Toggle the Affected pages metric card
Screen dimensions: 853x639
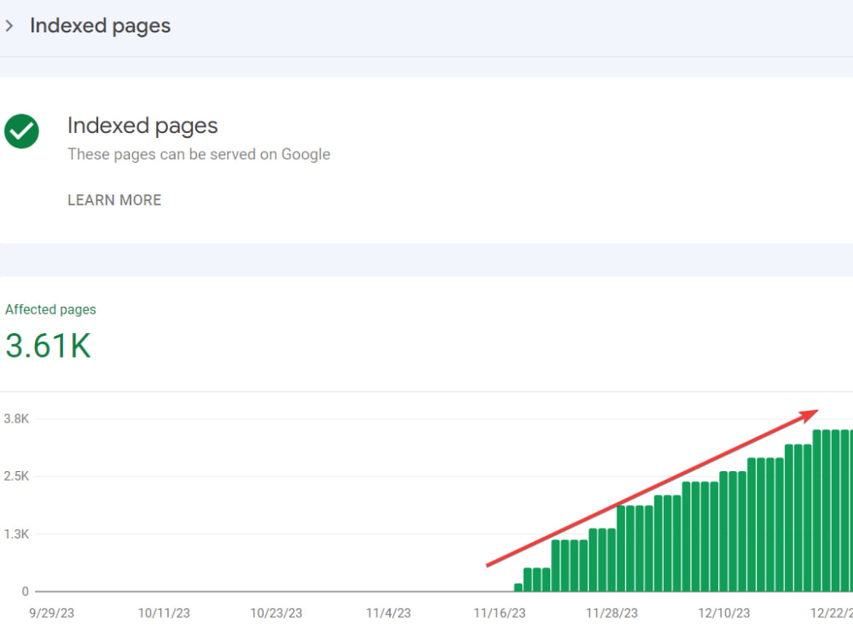50,309
